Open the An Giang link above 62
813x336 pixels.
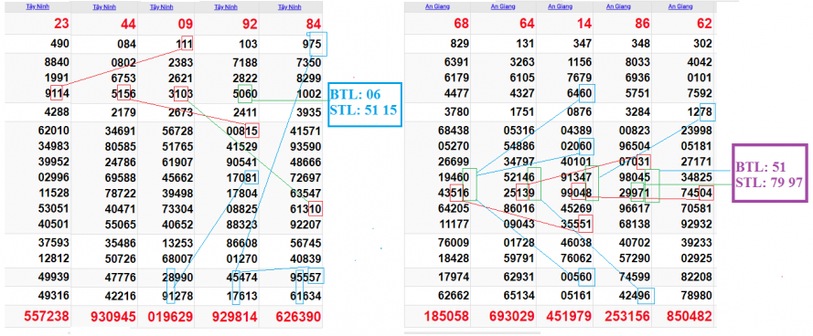(680, 6)
